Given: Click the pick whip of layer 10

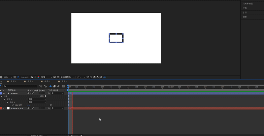Looking at the screenshot, I should pyautogui.click(x=49, y=93).
